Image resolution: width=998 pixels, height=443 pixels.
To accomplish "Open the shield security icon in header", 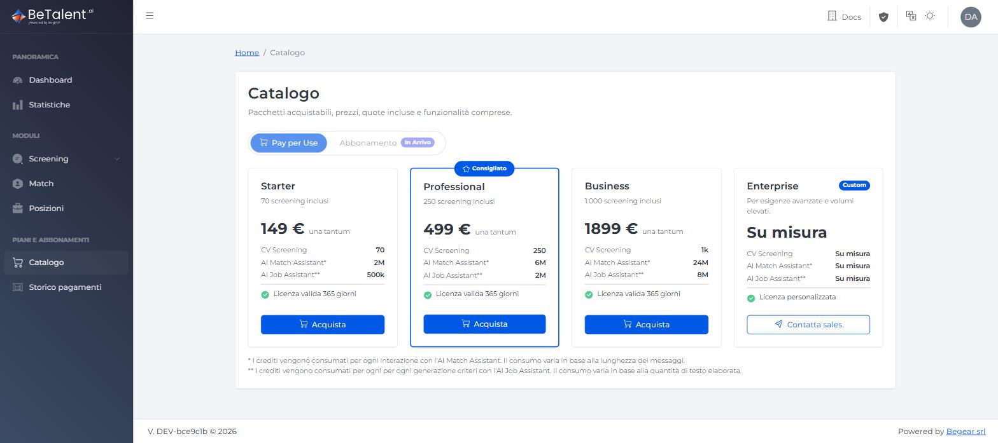I will click(883, 17).
